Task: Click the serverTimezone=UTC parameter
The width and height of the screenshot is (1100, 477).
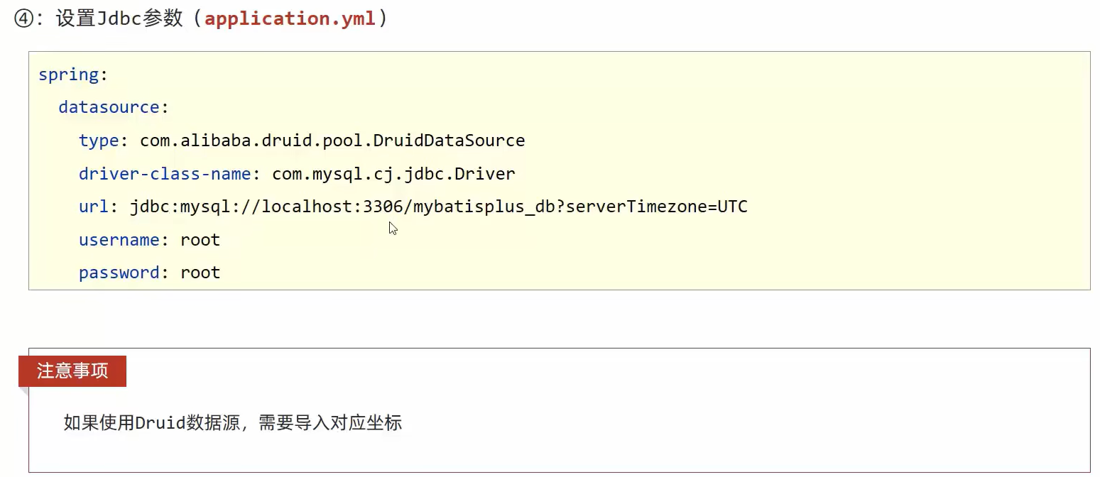Action: 657,207
